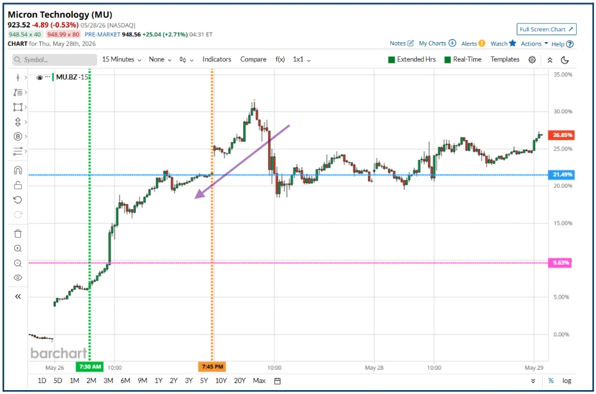
Task: Select the line drawing tools icon
Action: (x=17, y=92)
